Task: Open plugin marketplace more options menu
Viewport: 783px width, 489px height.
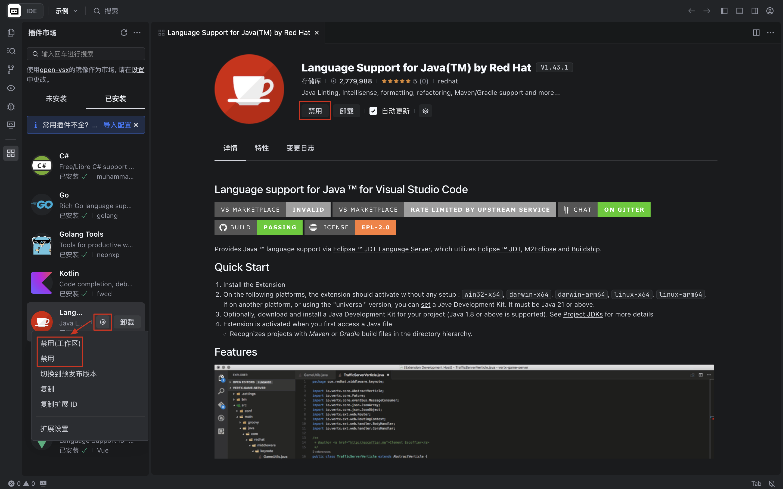Action: 137,33
